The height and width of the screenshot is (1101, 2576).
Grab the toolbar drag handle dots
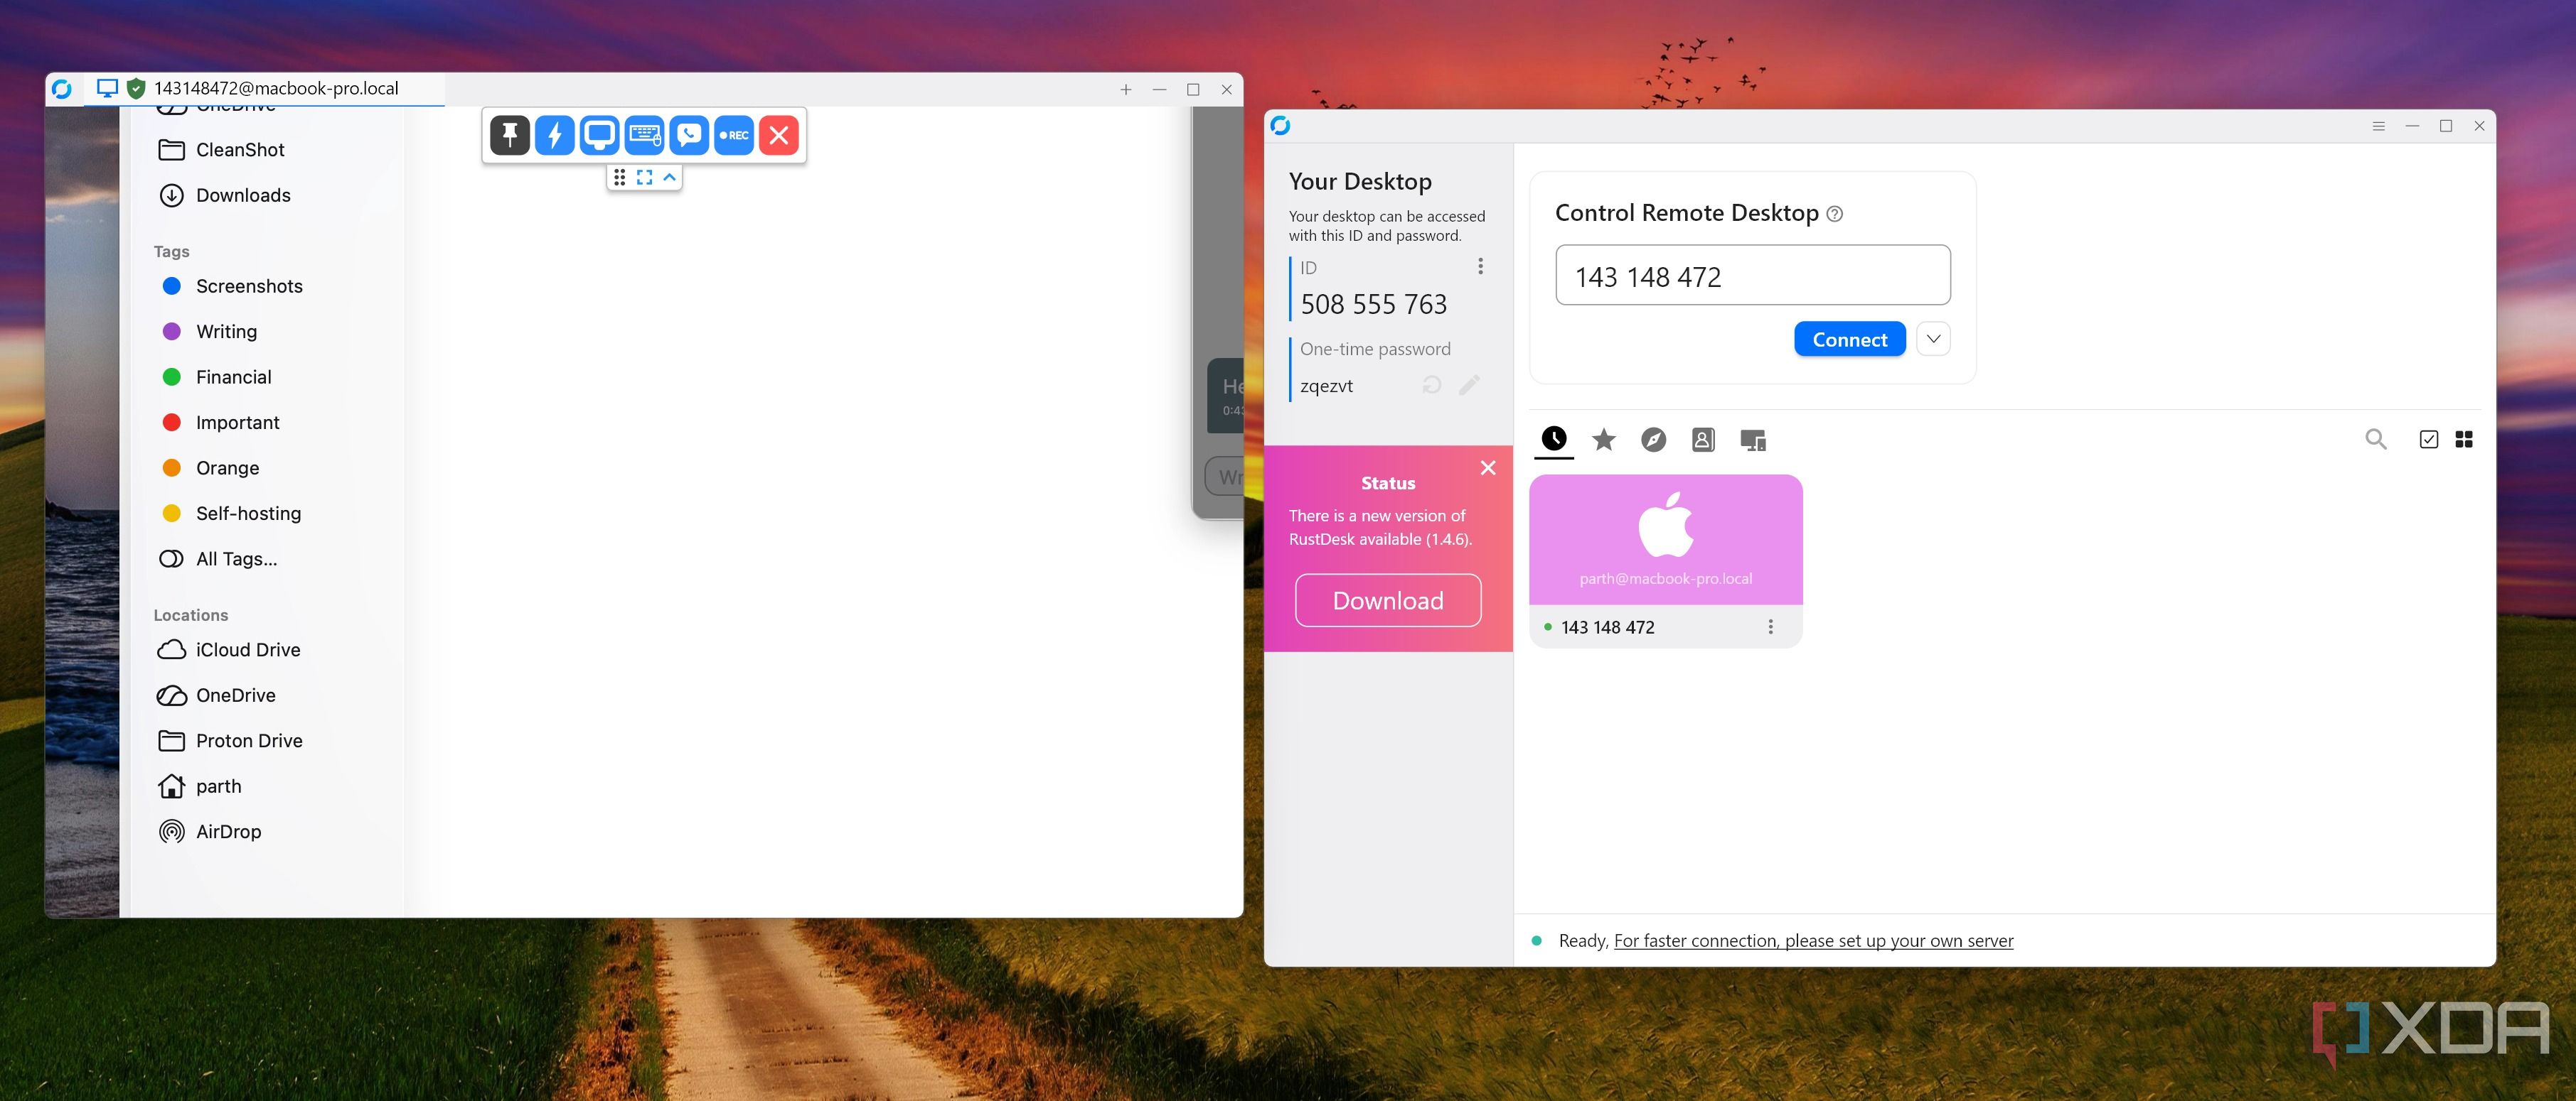[620, 177]
